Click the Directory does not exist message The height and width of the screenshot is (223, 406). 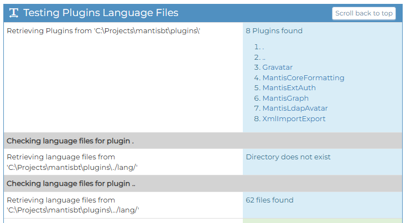288,157
